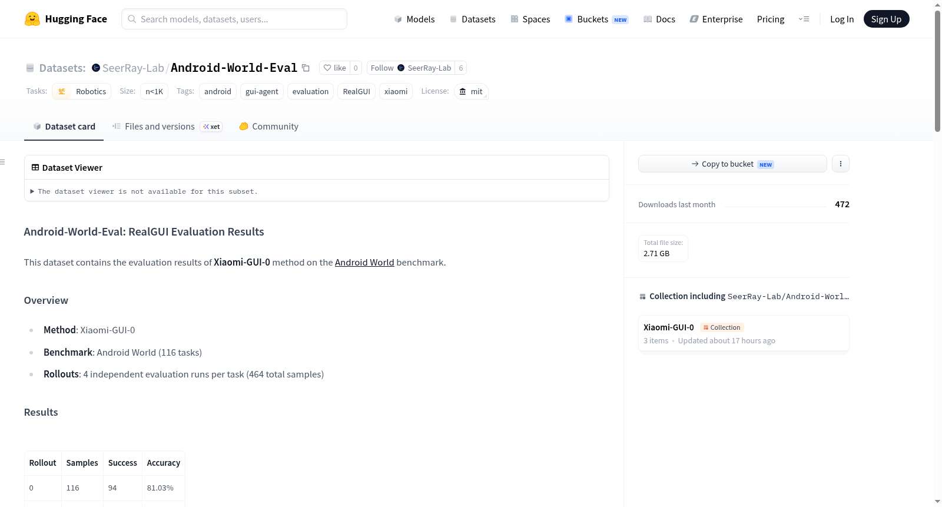The width and height of the screenshot is (942, 507).
Task: Open the more navigation menu icon
Action: pos(804,19)
